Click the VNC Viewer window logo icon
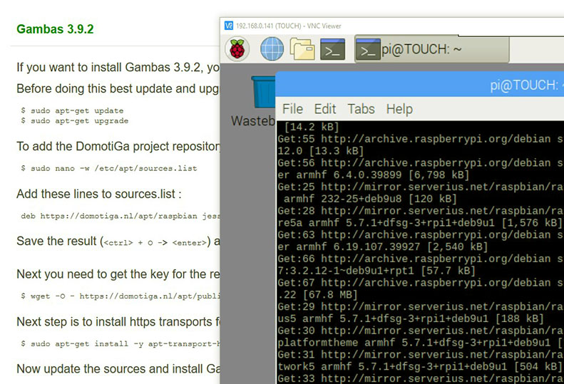 pos(229,26)
